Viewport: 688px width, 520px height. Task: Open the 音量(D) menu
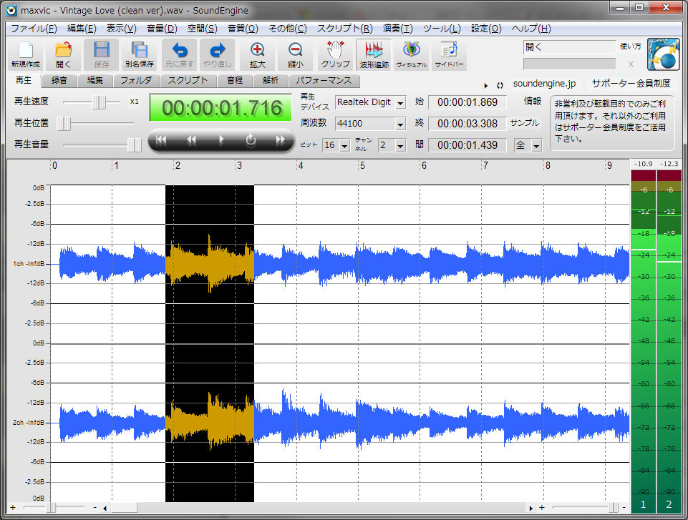[162, 29]
